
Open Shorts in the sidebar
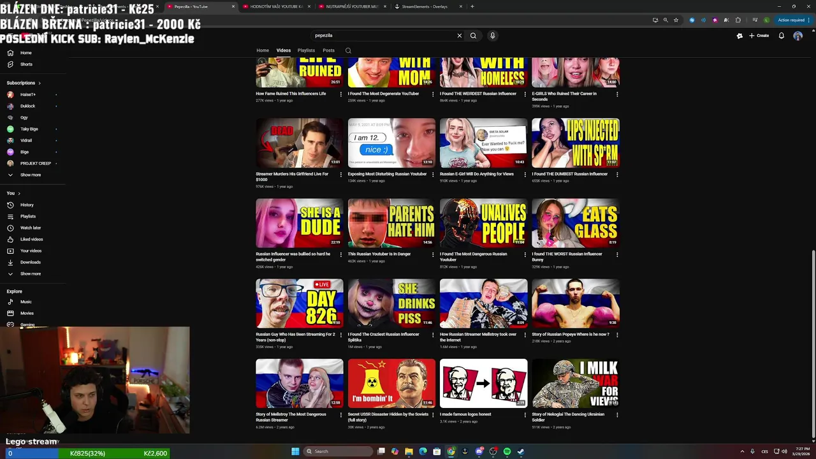point(26,64)
